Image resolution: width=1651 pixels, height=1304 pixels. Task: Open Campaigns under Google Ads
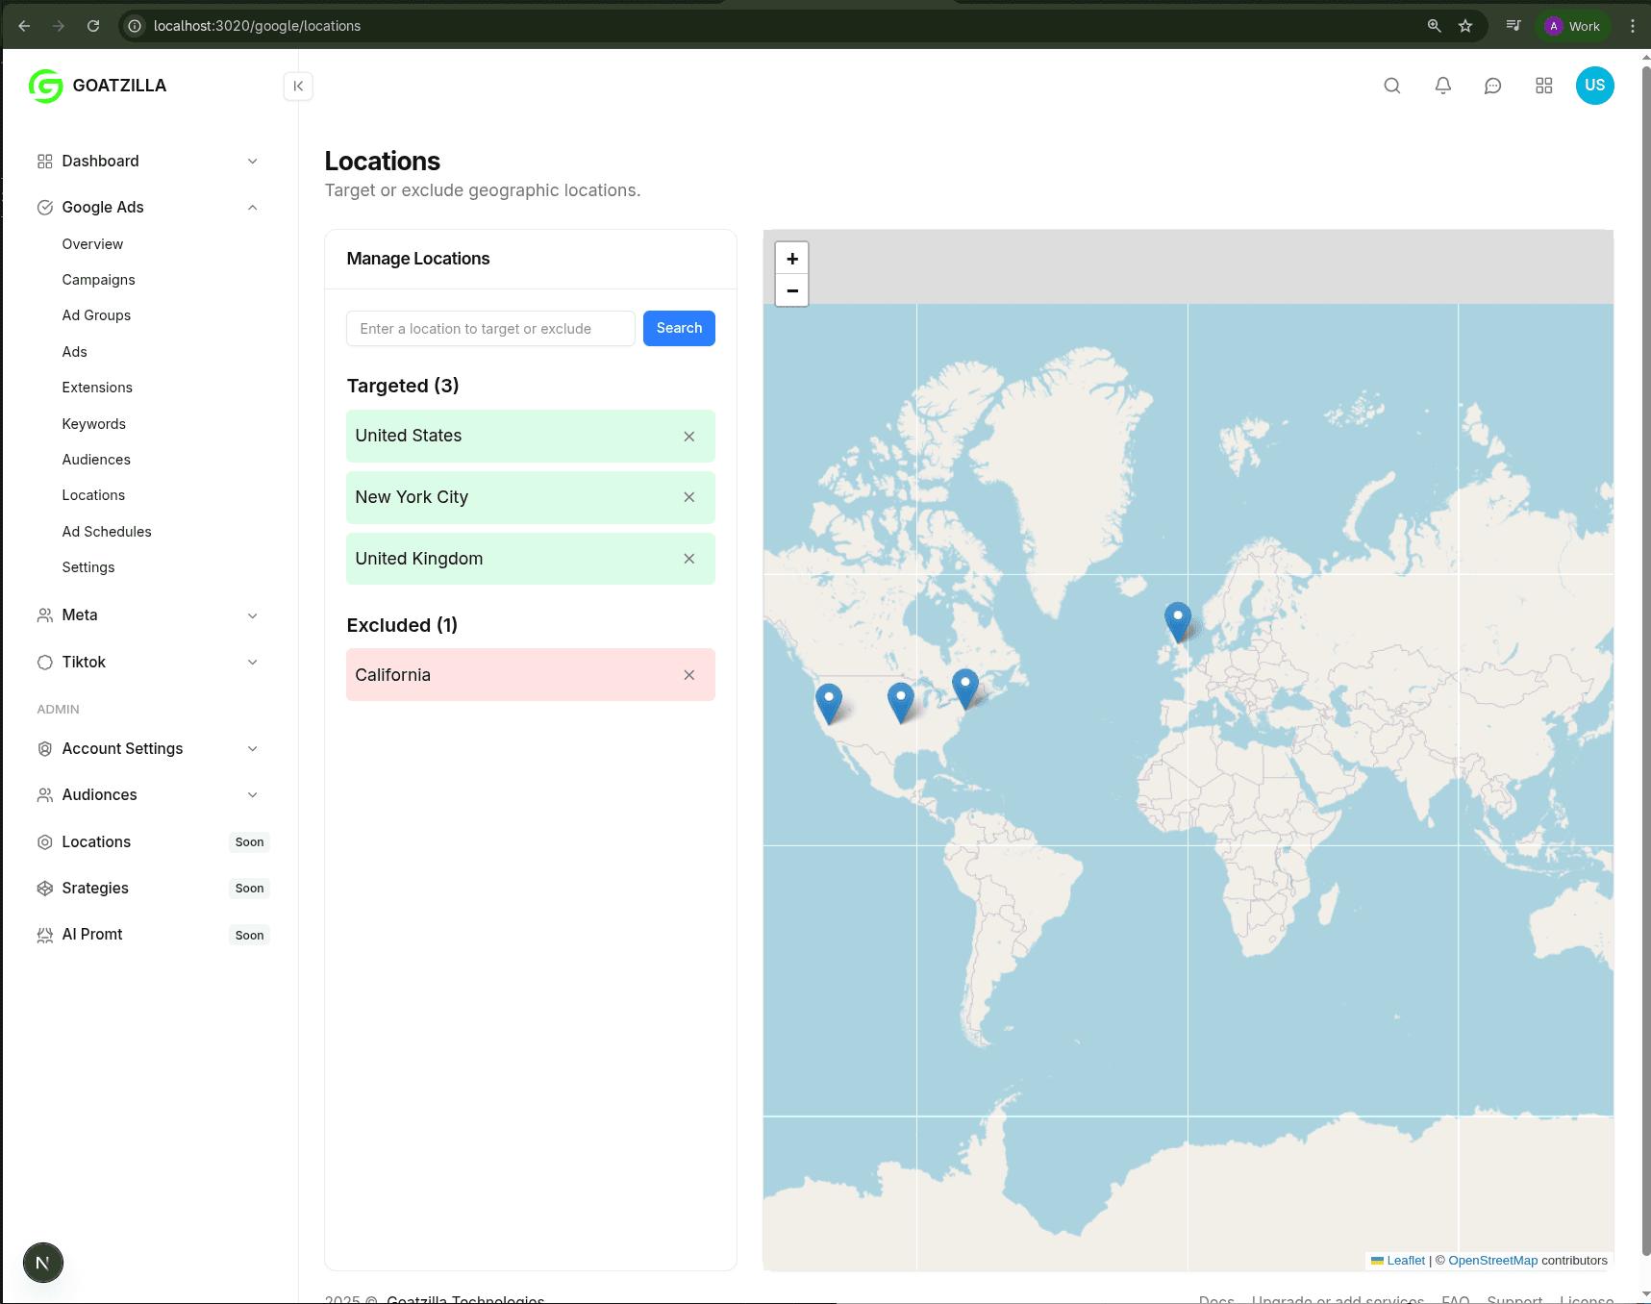98,280
